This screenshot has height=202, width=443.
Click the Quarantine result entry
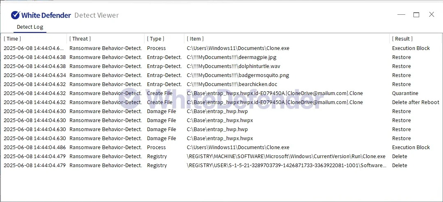[x=405, y=93]
